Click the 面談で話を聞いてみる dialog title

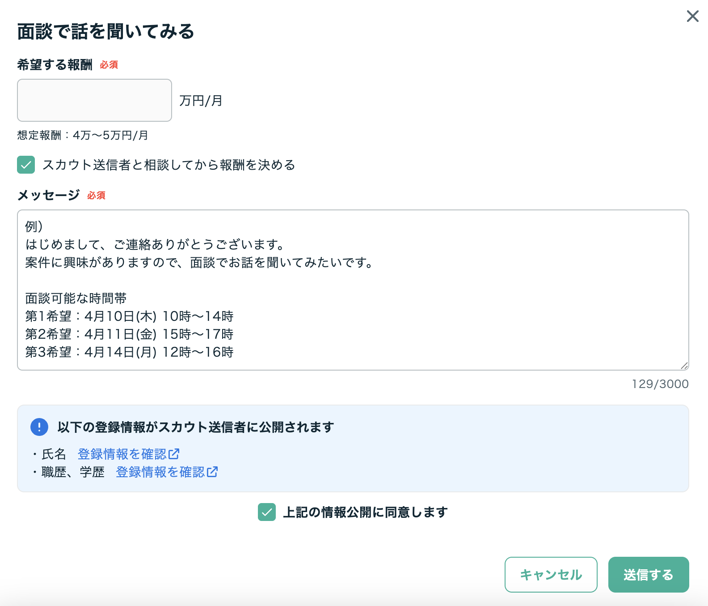pos(106,31)
